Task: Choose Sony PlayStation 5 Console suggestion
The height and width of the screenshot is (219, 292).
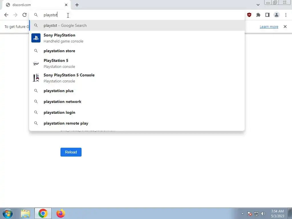Action: pyautogui.click(x=137, y=78)
